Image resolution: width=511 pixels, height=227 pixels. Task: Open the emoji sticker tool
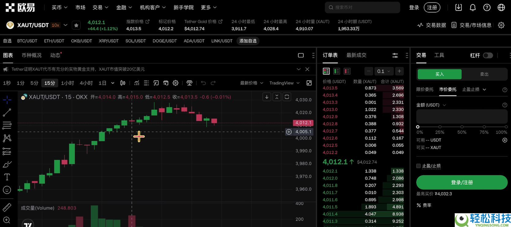click(x=7, y=190)
